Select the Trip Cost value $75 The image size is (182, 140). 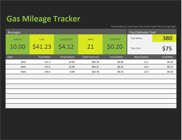(167, 48)
